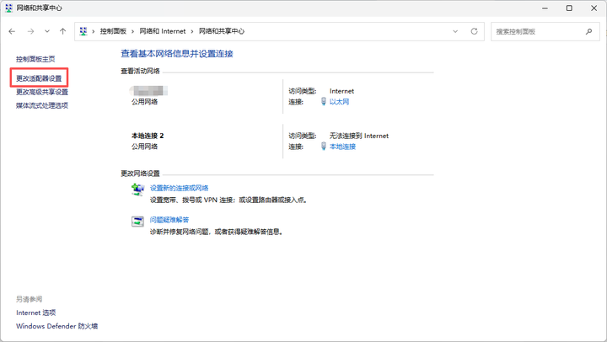
Task: Expand chevron after 网络和 Internet breadcrumb
Action: [x=192, y=31]
